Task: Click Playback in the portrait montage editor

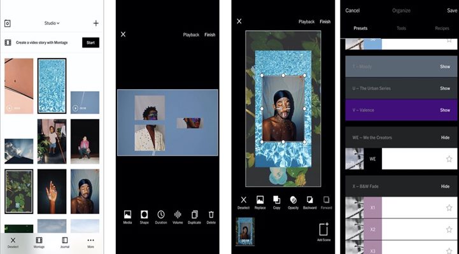Action: pos(306,22)
